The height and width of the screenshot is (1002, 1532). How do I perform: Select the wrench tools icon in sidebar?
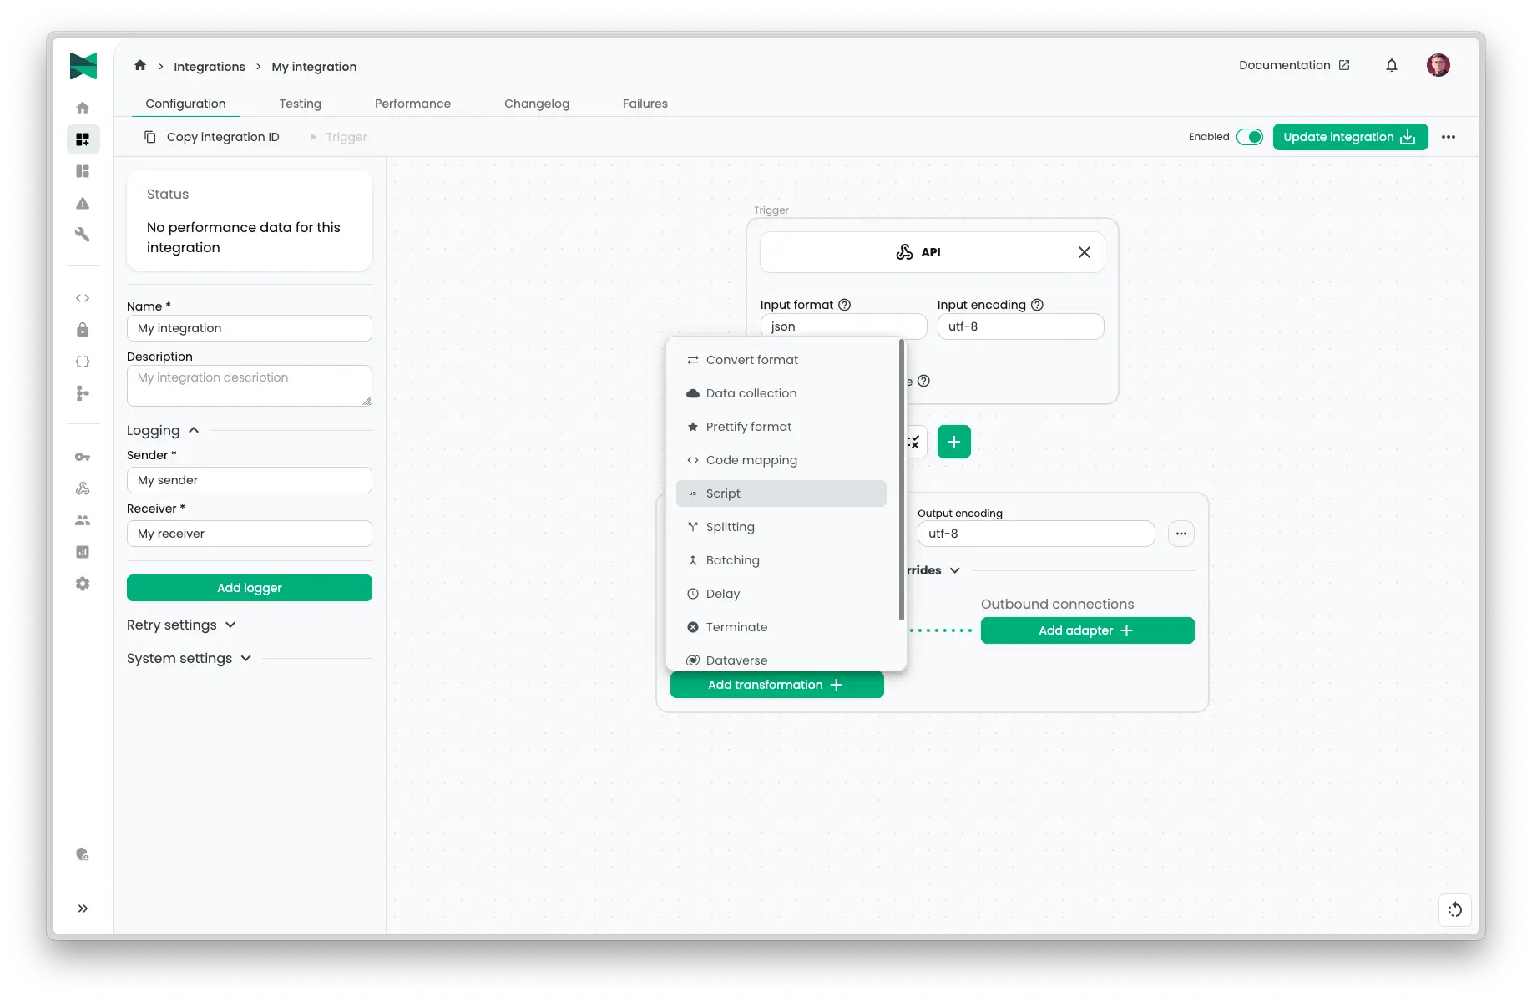83,235
